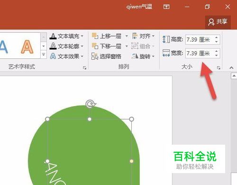Open the 艺术字样式 dialog launcher
This screenshot has width=237, height=185.
(x=84, y=68)
